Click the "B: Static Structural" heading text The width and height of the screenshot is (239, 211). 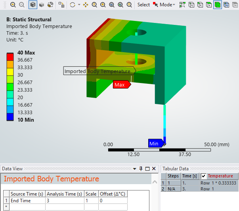coord(29,19)
